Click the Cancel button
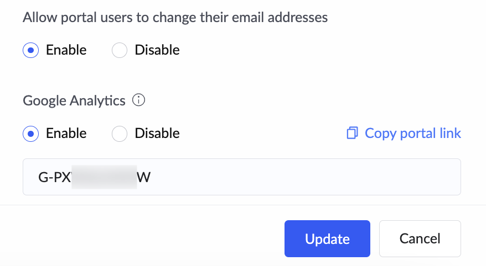The width and height of the screenshot is (486, 266). tap(420, 238)
